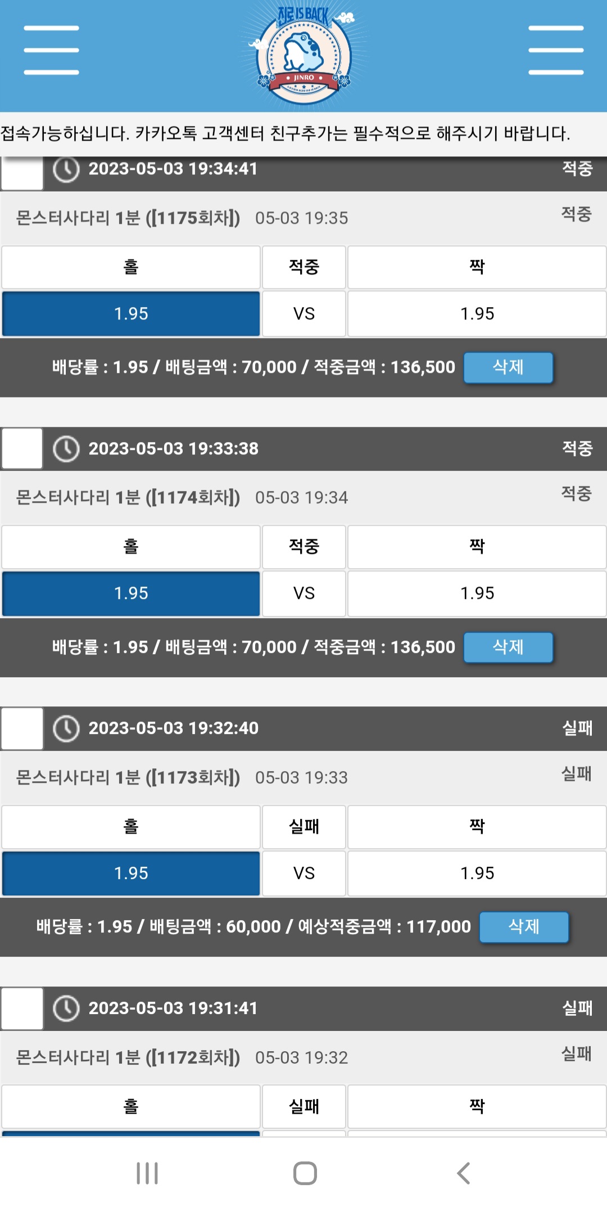Delete the 1175회차 bet record

point(508,367)
